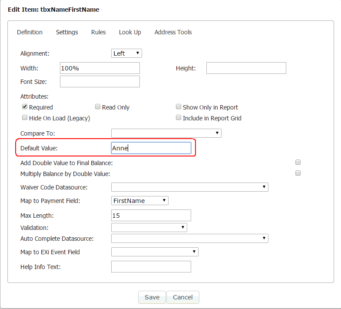Screen dimensions: 341x309
Task: Enable Include in Report Grid checkbox
Action: 179,118
